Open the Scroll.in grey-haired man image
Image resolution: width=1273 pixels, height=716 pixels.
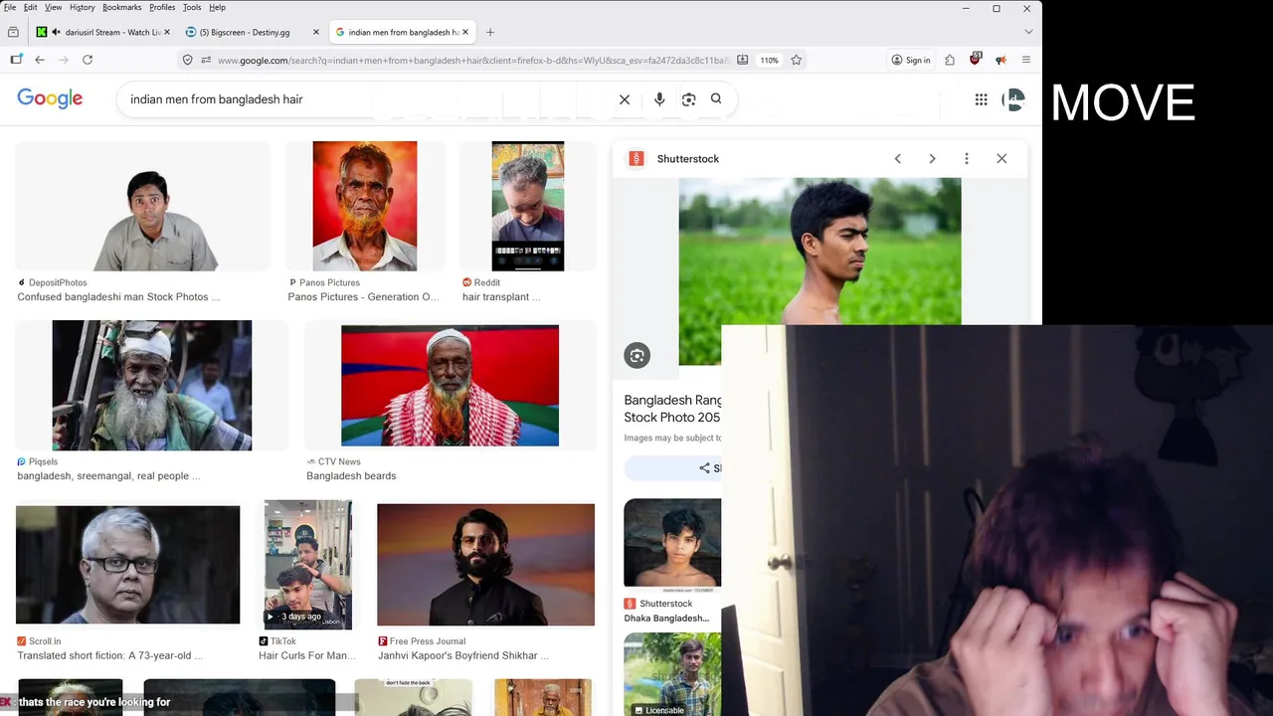[128, 565]
